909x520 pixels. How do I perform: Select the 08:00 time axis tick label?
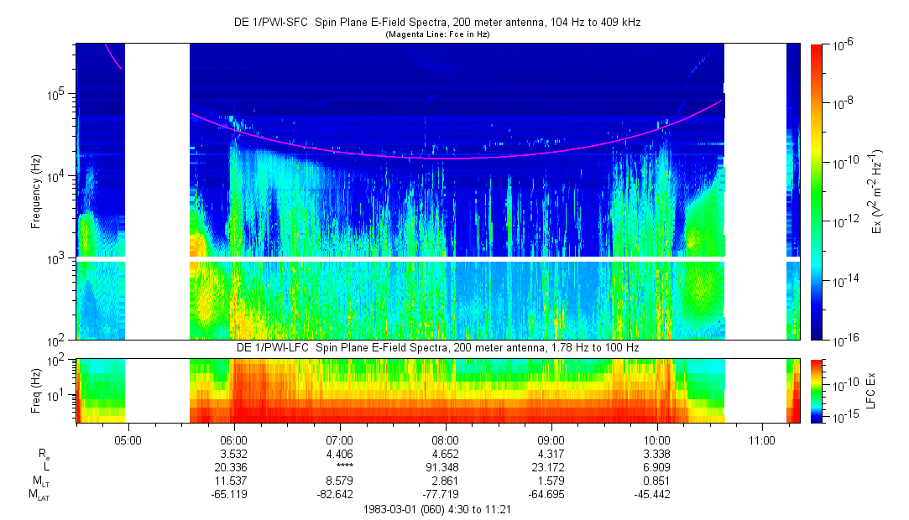[445, 438]
